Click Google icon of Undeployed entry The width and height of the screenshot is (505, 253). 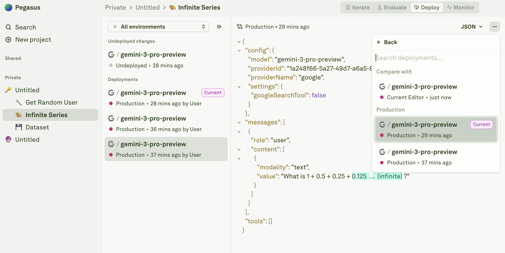pos(111,55)
